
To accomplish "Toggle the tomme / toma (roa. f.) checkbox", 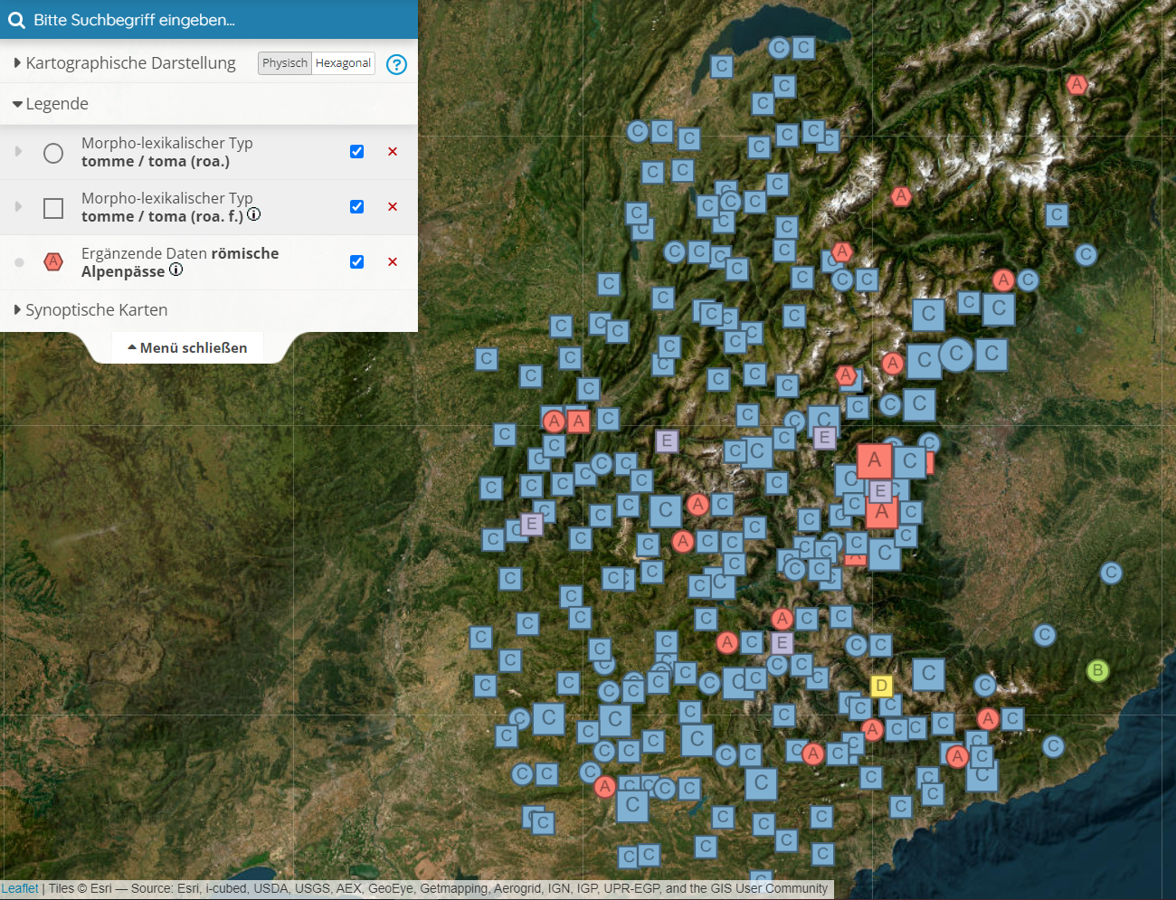I will pos(357,207).
